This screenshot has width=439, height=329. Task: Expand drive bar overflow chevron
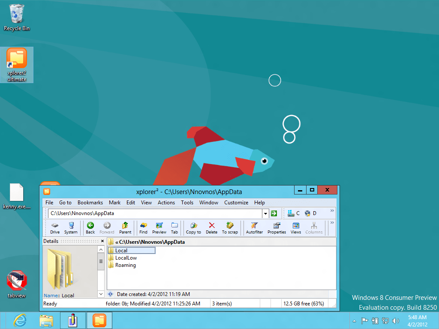(x=332, y=211)
